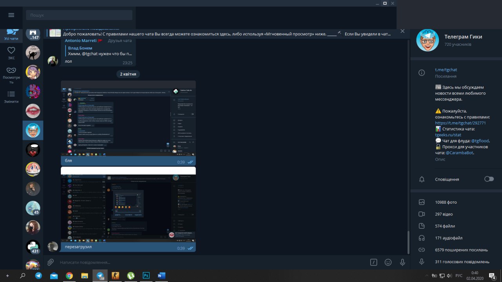Open the screenshot photo captioned перезагрузил
The height and width of the screenshot is (282, 502).
tap(128, 204)
